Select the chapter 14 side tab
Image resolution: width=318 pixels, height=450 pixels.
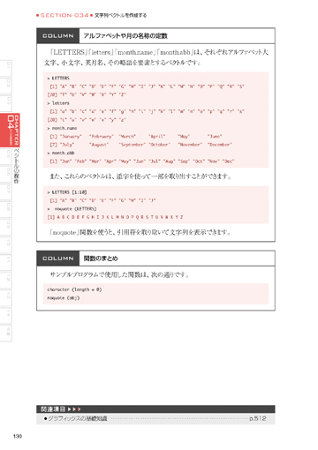pos(6,315)
